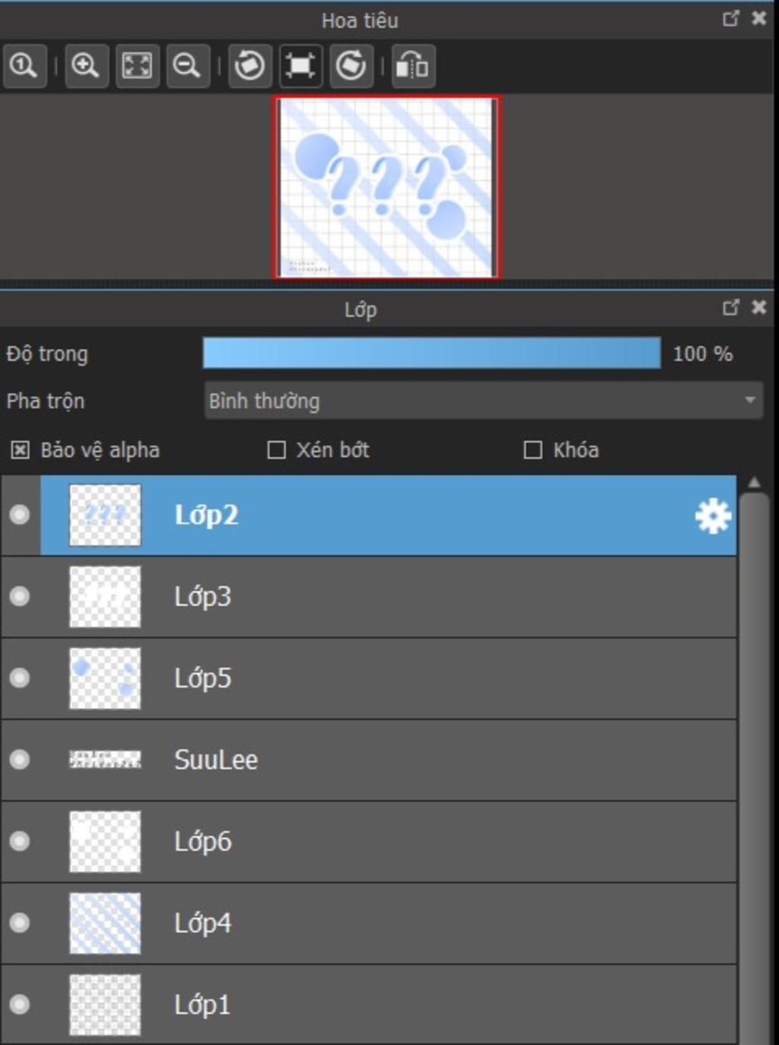The height and width of the screenshot is (1045, 779).
Task: Click the reset zoom to 100% icon
Action: (x=24, y=66)
